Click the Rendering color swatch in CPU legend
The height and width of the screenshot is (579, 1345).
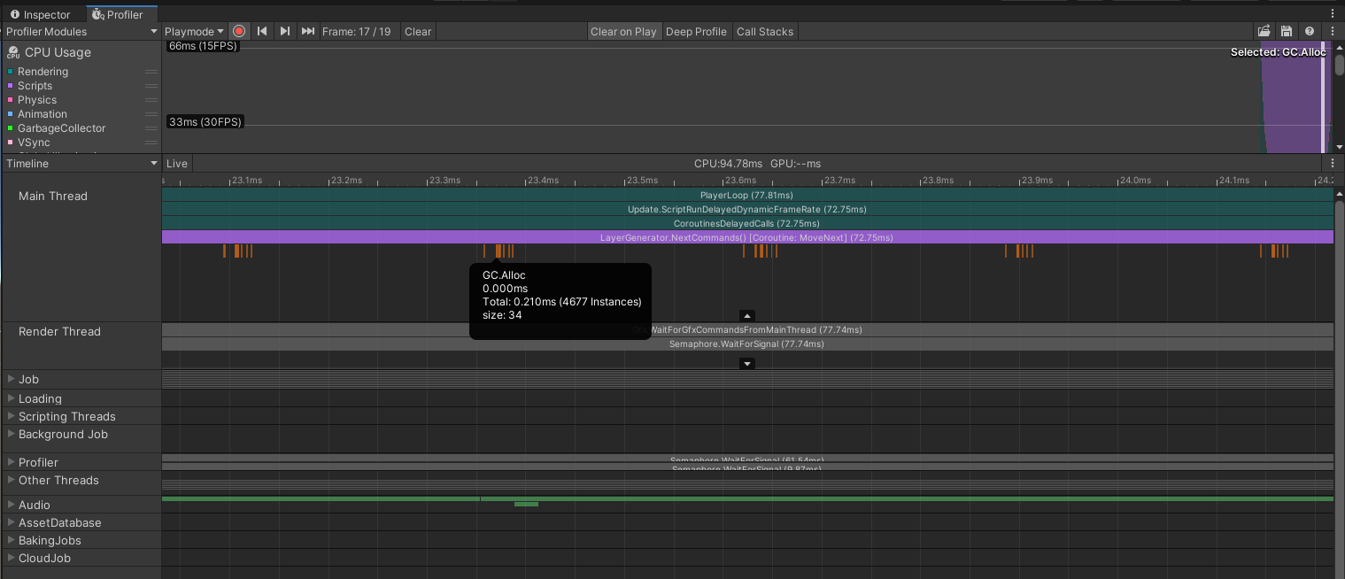11,71
